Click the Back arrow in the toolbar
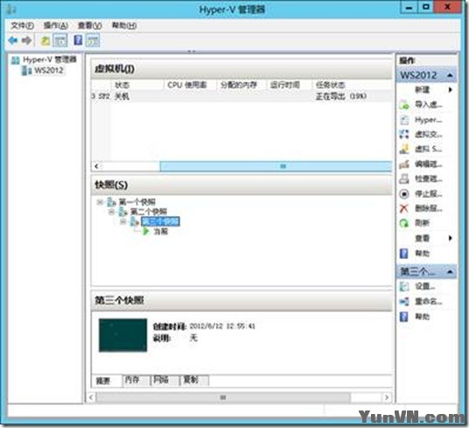 click(x=13, y=40)
